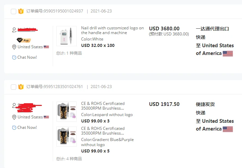
Task: Click the gold dollar badge on first order
Action: tap(21, 11)
